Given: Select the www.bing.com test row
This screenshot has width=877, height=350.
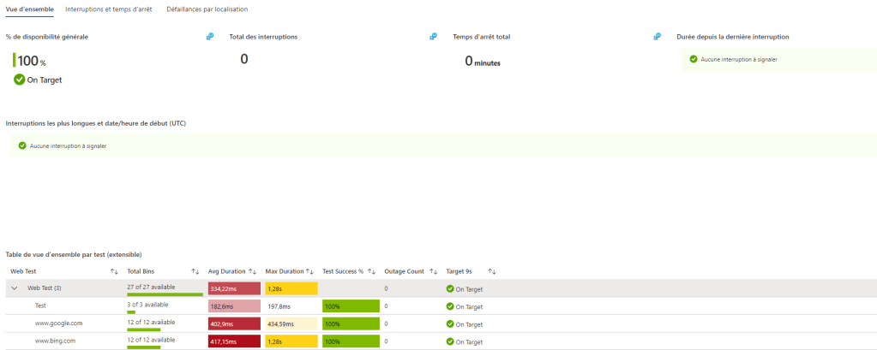Looking at the screenshot, I should coord(57,341).
